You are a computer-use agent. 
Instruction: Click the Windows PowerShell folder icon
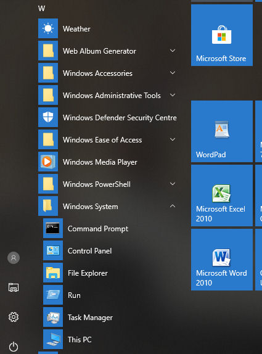coord(48,184)
